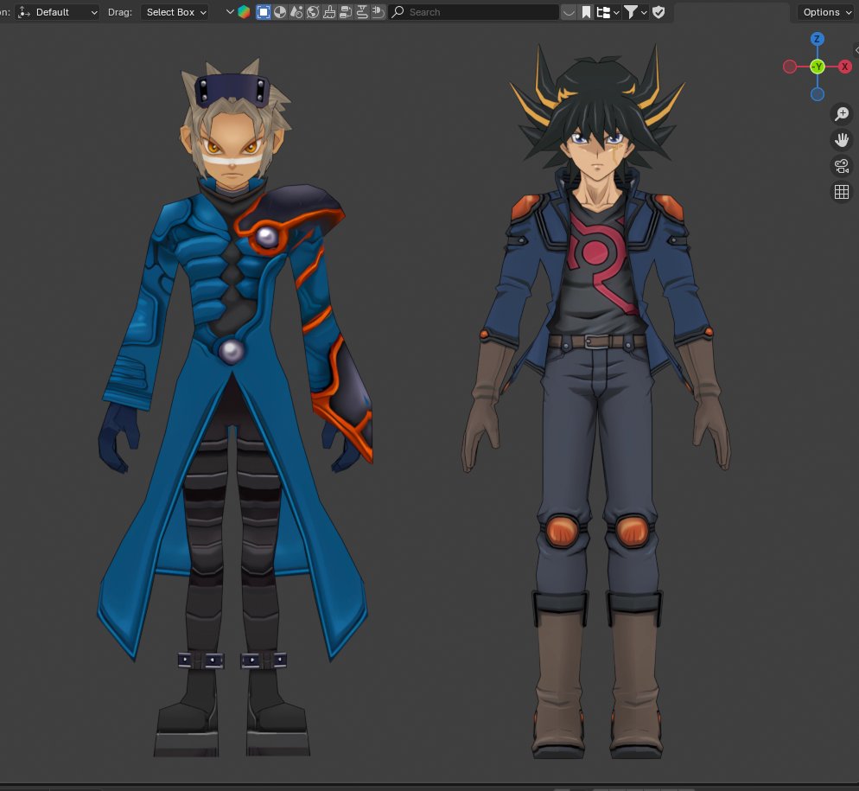Click the hierarchy tree icon

click(603, 12)
